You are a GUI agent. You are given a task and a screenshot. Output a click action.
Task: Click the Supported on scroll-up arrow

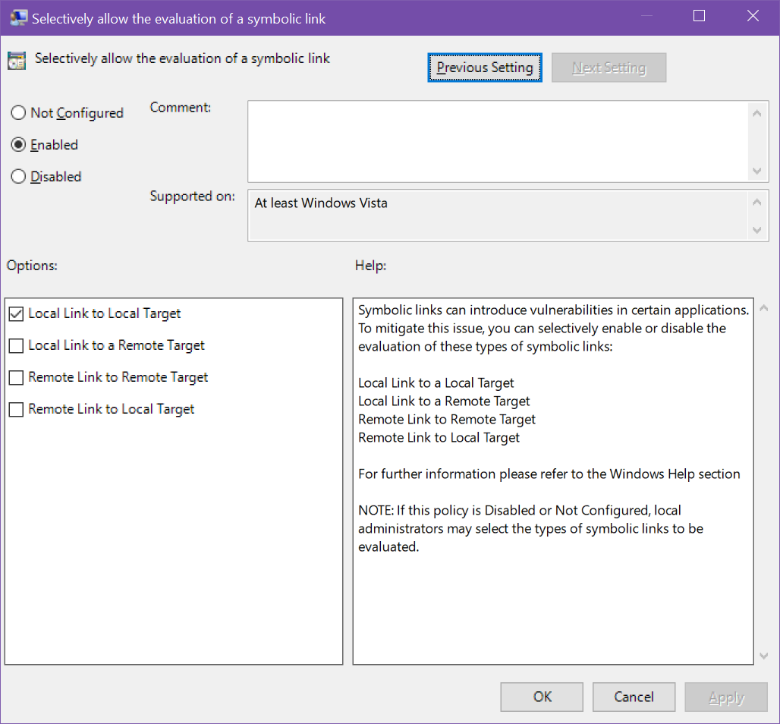tap(757, 201)
